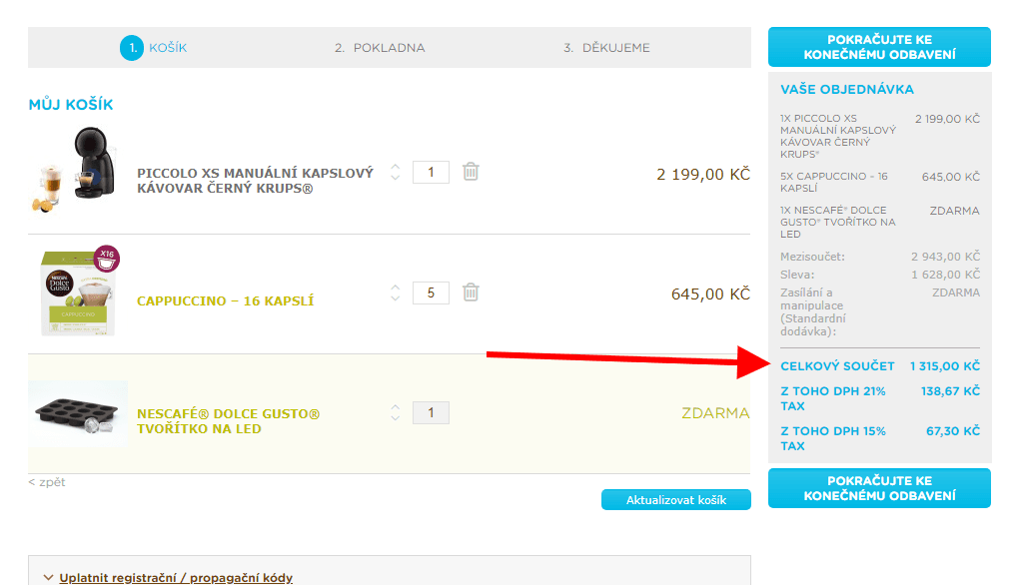
Task: Select Cappuccino price 645,00 Kč in cart
Action: pos(710,294)
